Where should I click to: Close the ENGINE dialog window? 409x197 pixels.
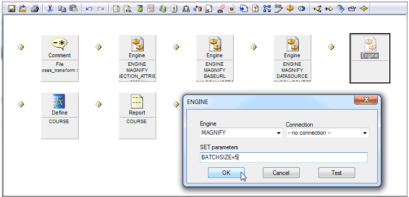tap(366, 100)
